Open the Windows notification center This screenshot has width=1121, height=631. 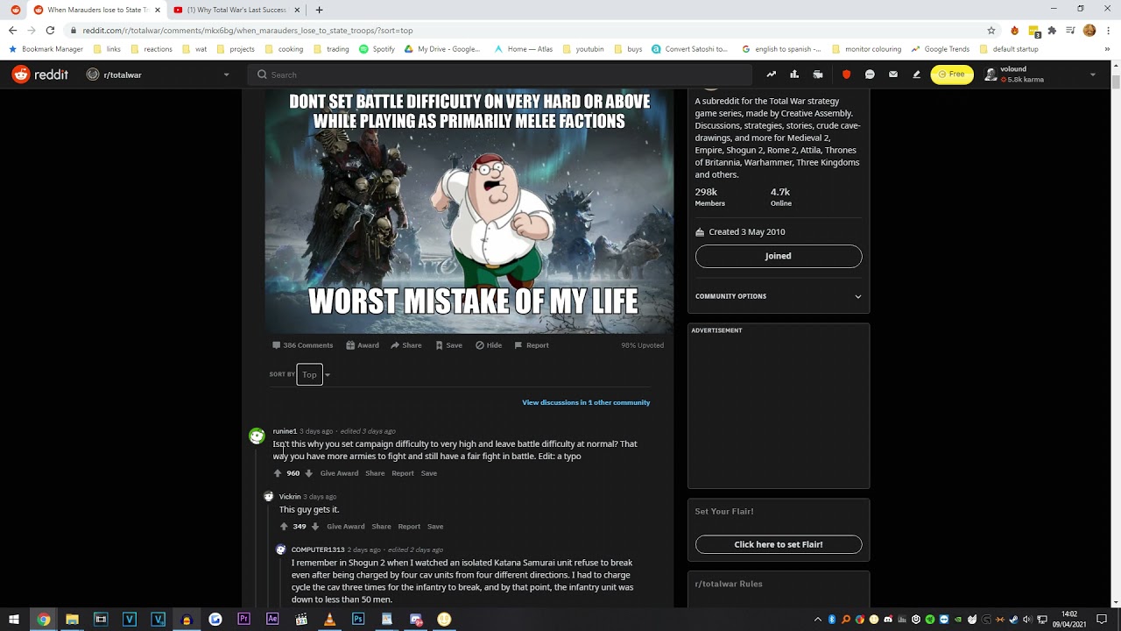point(1103,619)
